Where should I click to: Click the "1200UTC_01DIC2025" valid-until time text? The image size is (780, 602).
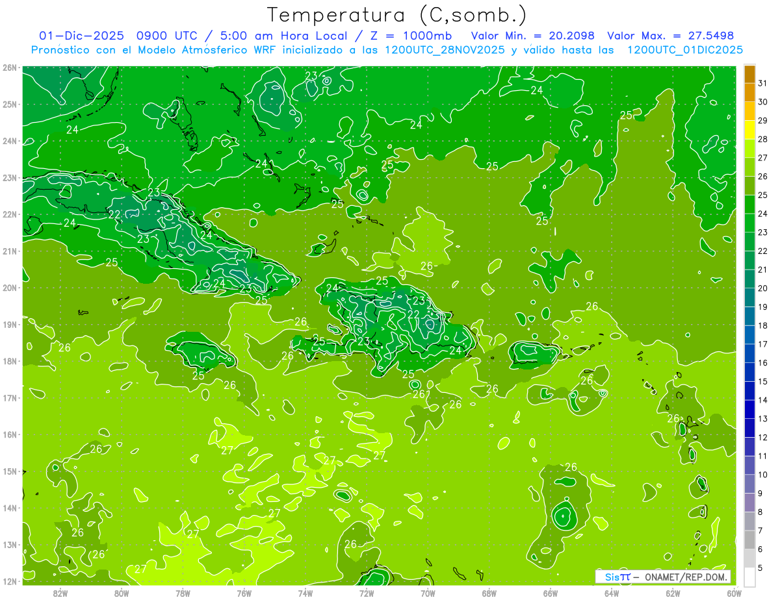click(685, 50)
